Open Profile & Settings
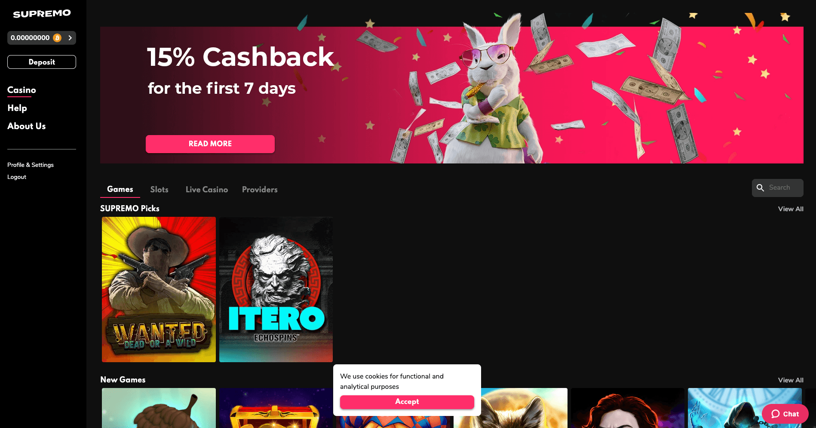Screen dimensions: 816x428 (31, 165)
